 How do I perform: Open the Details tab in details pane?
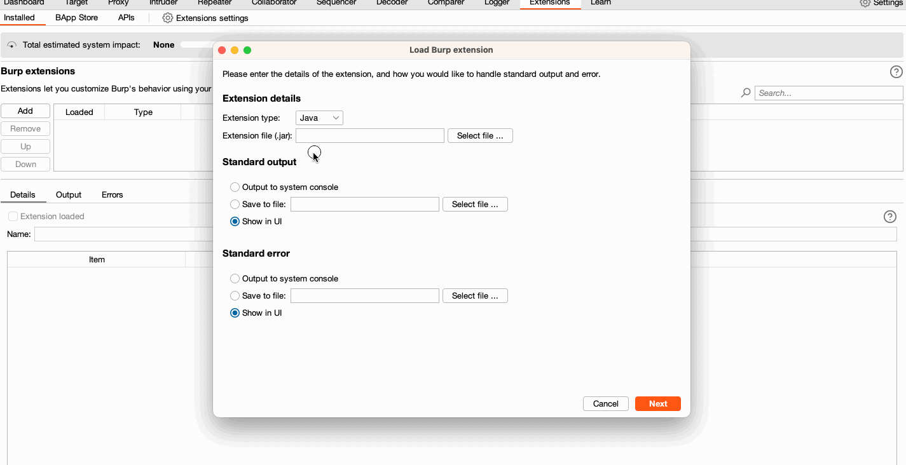[23, 195]
